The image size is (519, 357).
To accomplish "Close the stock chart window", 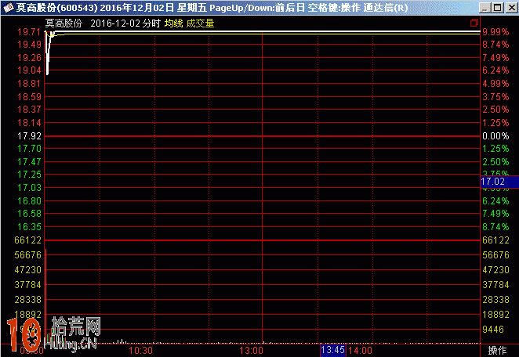I will pos(511,8).
